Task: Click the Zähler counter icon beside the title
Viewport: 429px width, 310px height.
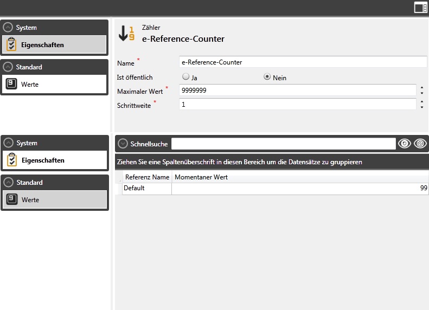Action: tap(126, 34)
